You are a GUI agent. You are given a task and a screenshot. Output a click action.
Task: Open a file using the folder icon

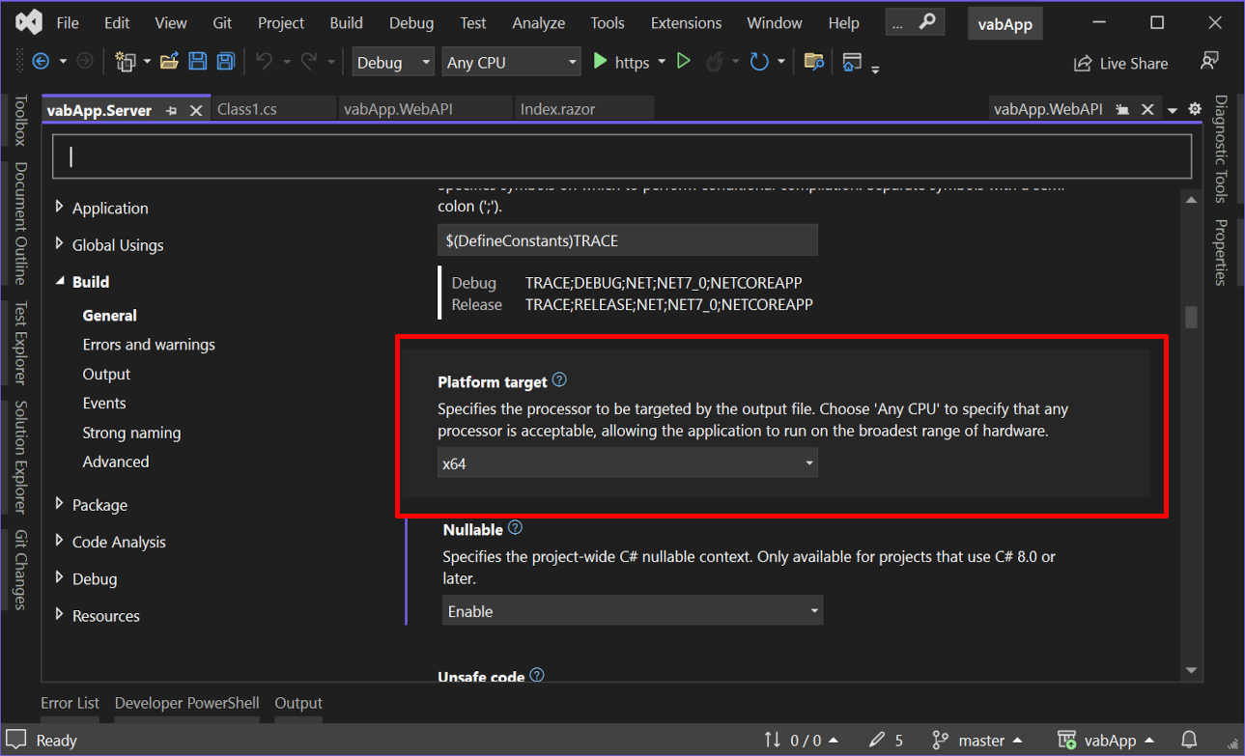[x=169, y=62]
